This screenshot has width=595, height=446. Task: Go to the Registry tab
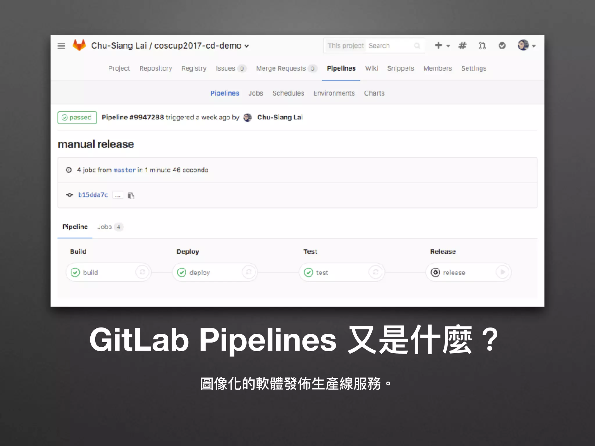(194, 69)
